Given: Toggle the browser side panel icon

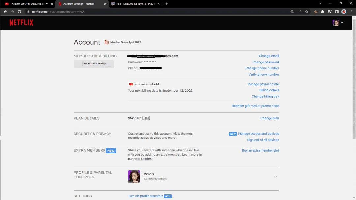Looking at the screenshot, I should click(x=337, y=12).
